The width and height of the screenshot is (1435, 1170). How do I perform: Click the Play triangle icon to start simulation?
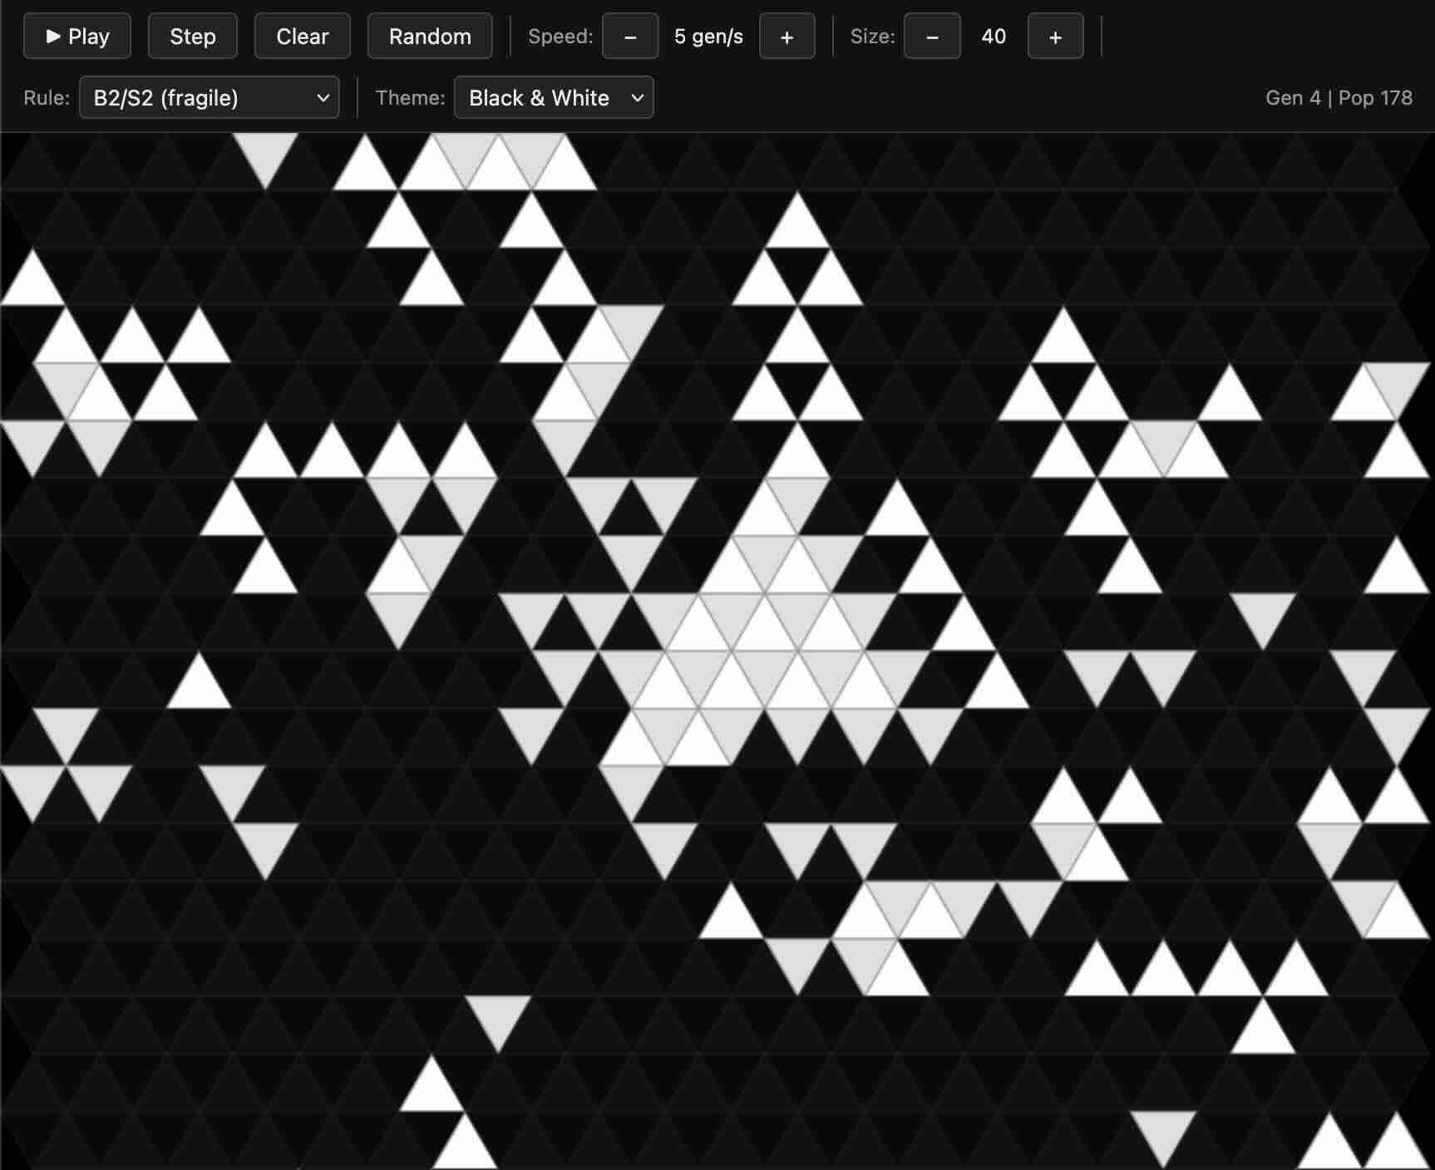[x=55, y=36]
